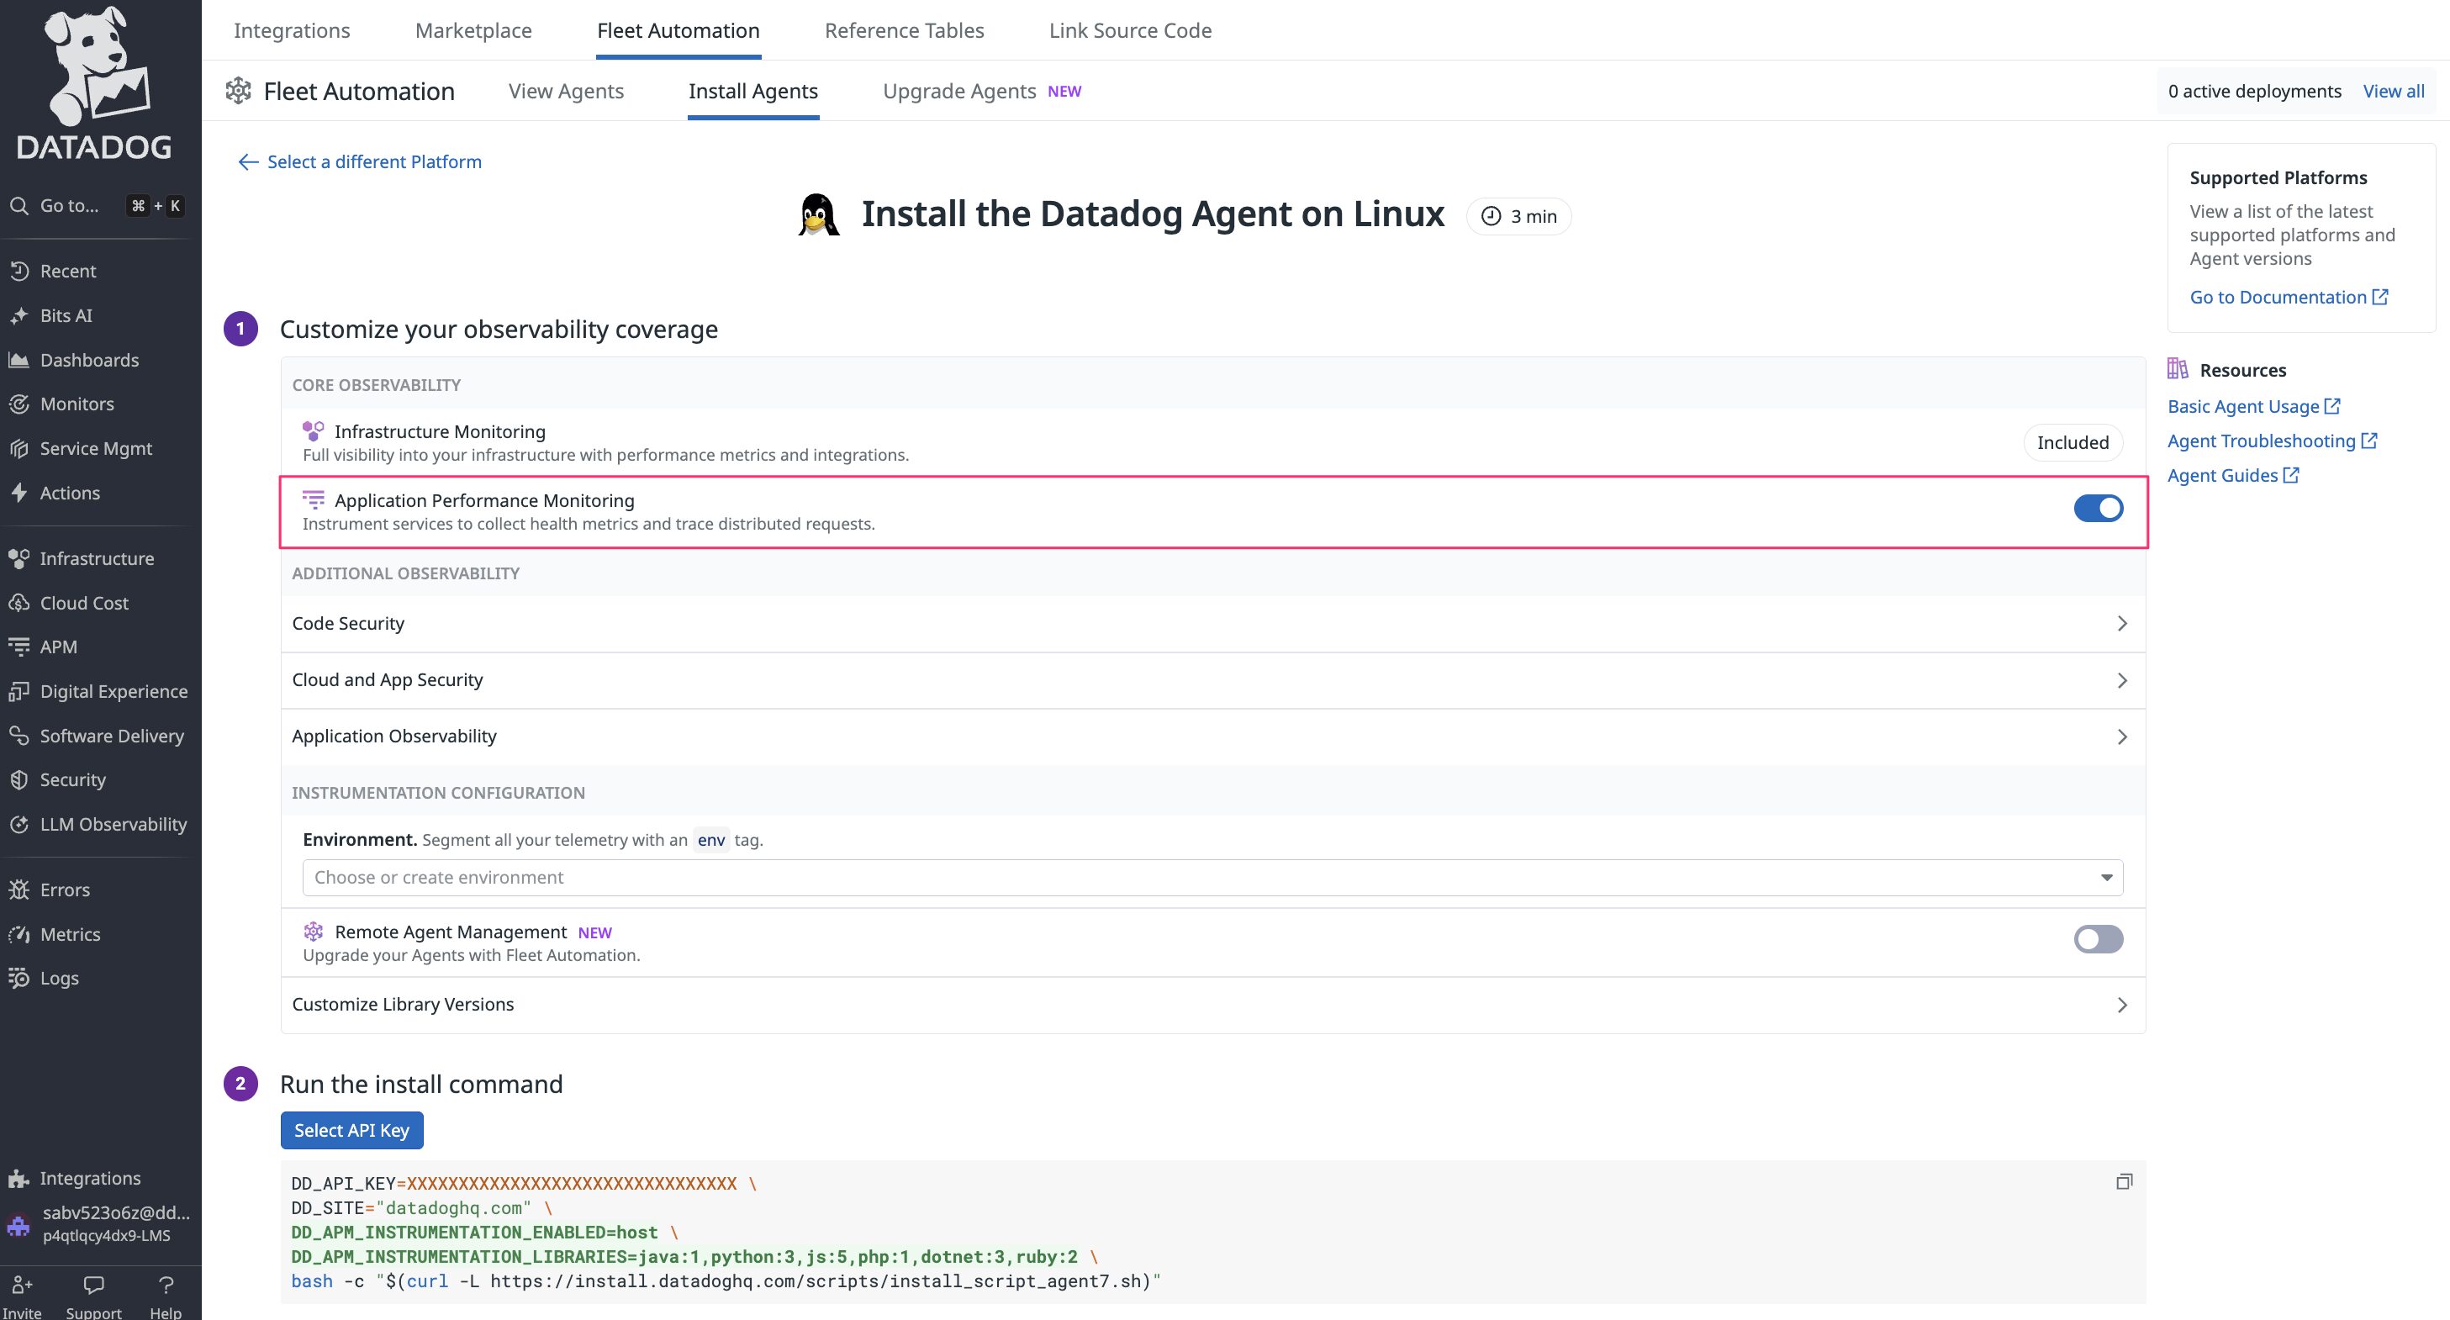Disable Application Performance Monitoring toggle
This screenshot has width=2450, height=1320.
tap(2098, 508)
